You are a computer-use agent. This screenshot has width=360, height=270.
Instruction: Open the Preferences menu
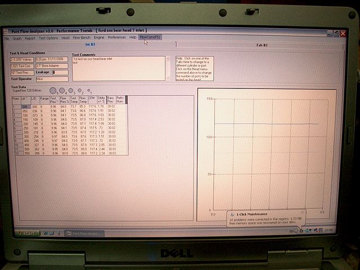pos(117,37)
